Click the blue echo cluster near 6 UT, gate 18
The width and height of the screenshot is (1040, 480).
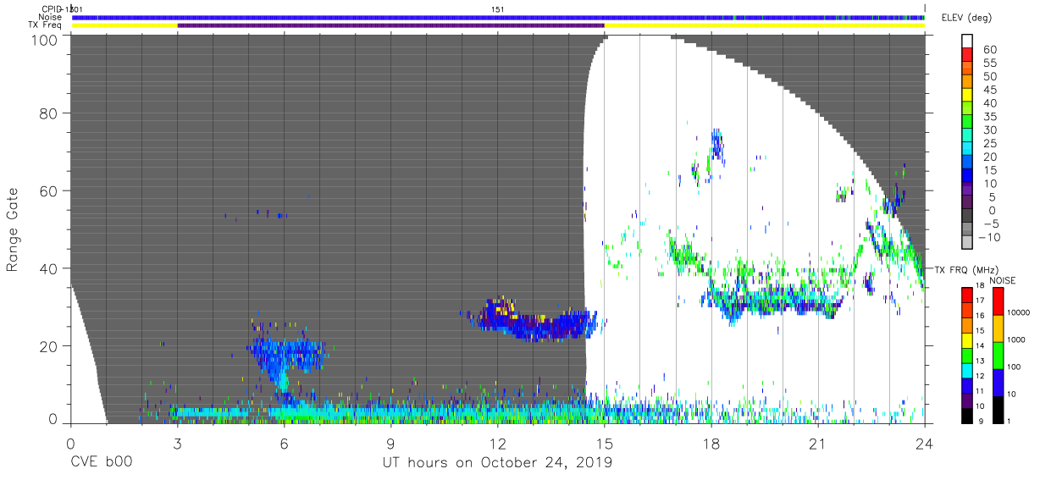[286, 354]
